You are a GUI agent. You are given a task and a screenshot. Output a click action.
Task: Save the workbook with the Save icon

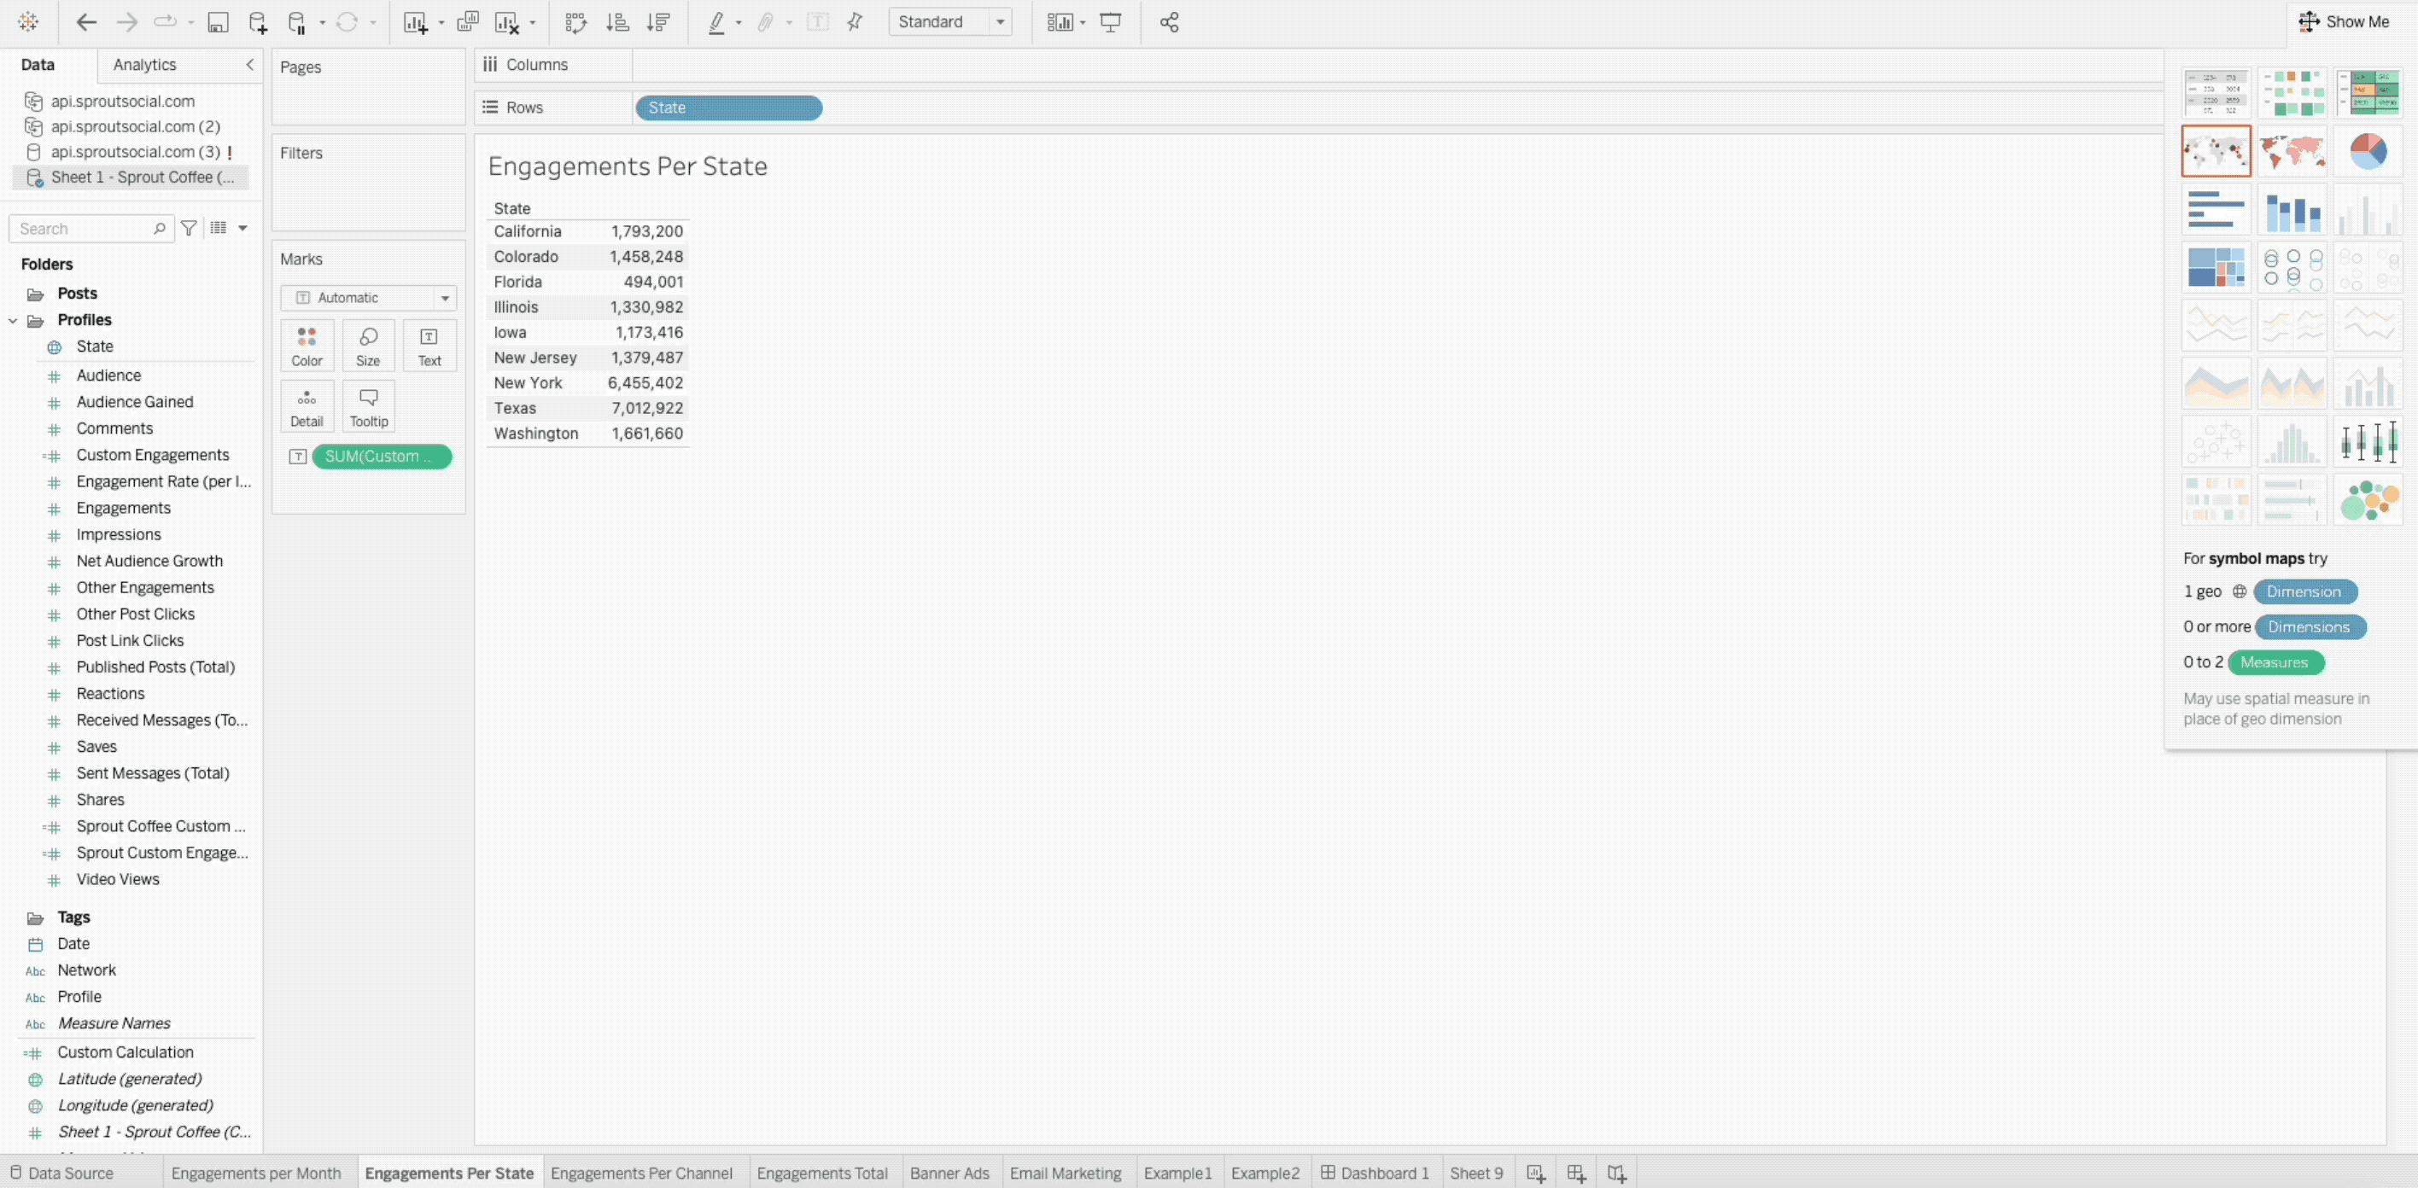(x=218, y=22)
